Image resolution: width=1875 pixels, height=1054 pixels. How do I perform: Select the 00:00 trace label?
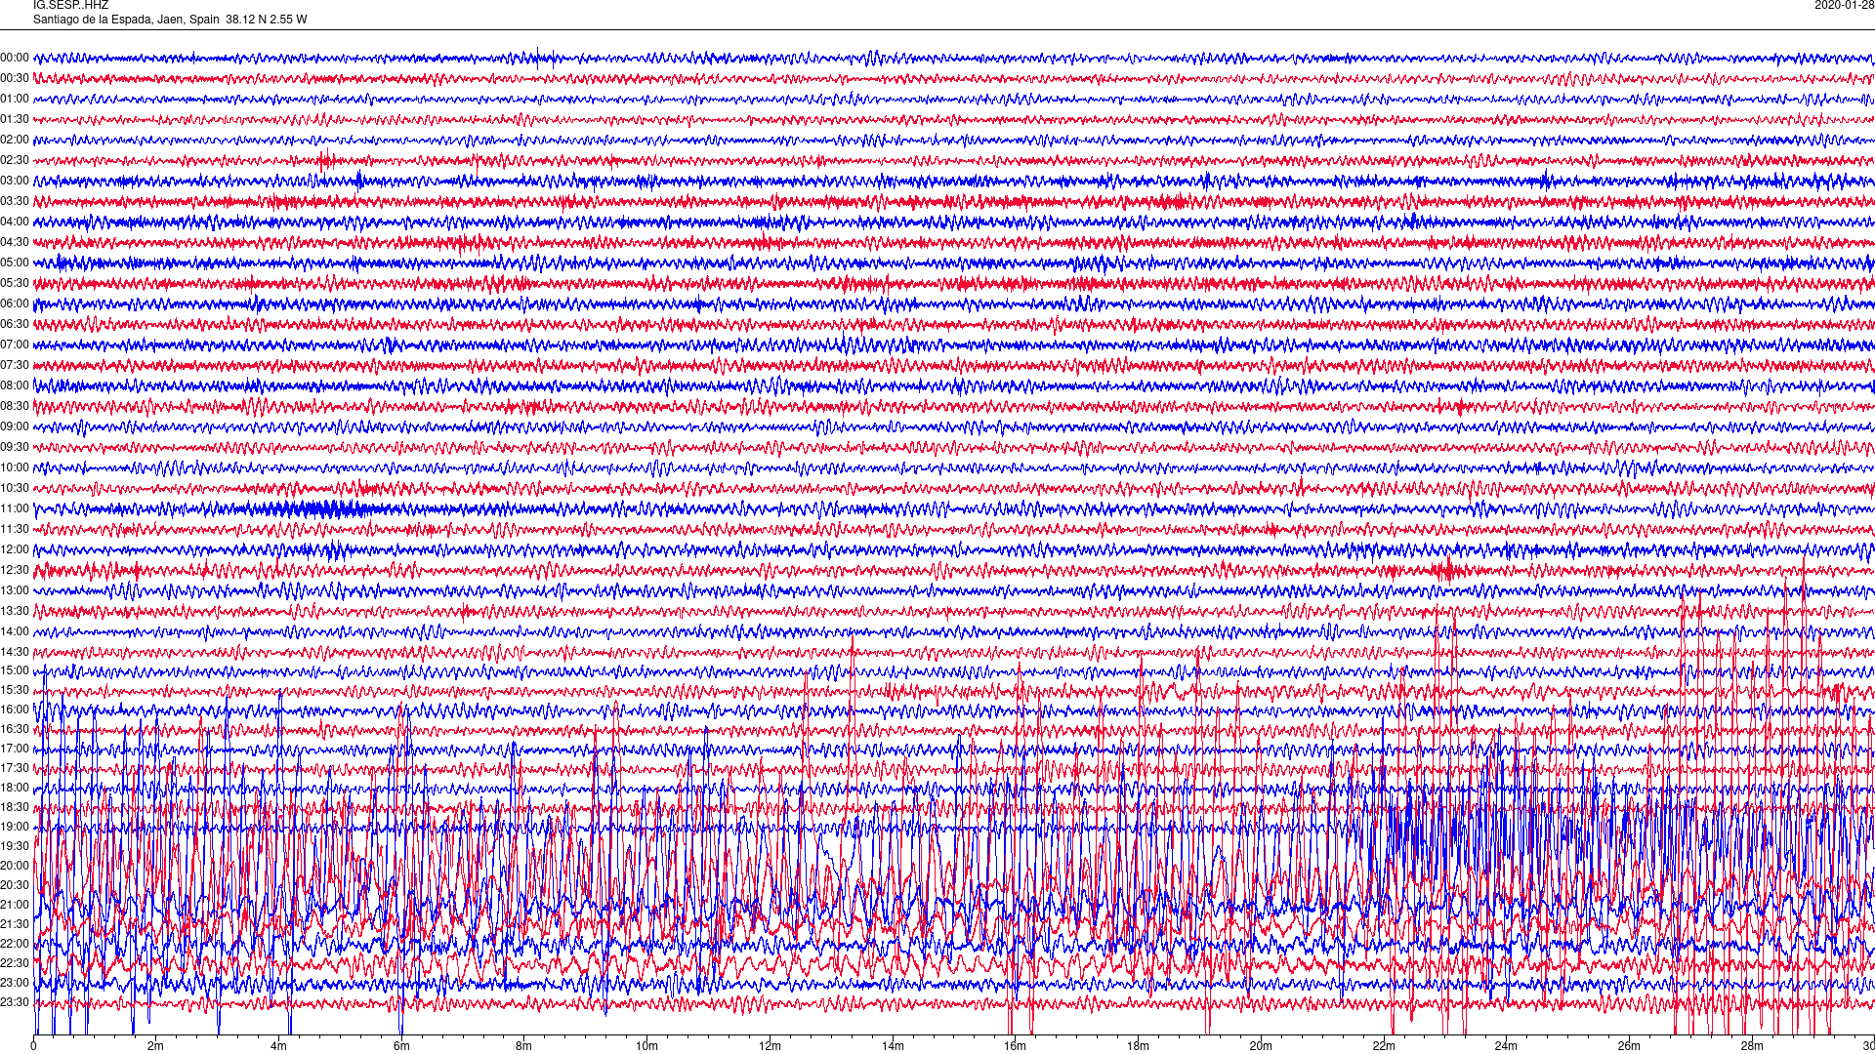click(15, 58)
